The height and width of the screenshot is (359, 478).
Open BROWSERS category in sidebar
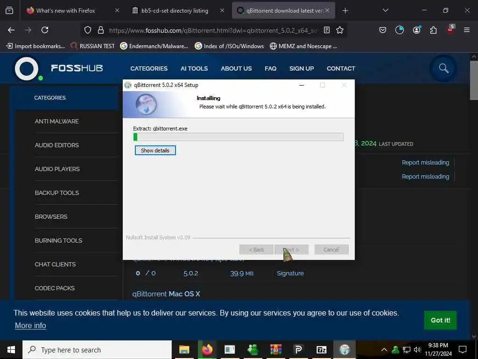click(x=51, y=216)
